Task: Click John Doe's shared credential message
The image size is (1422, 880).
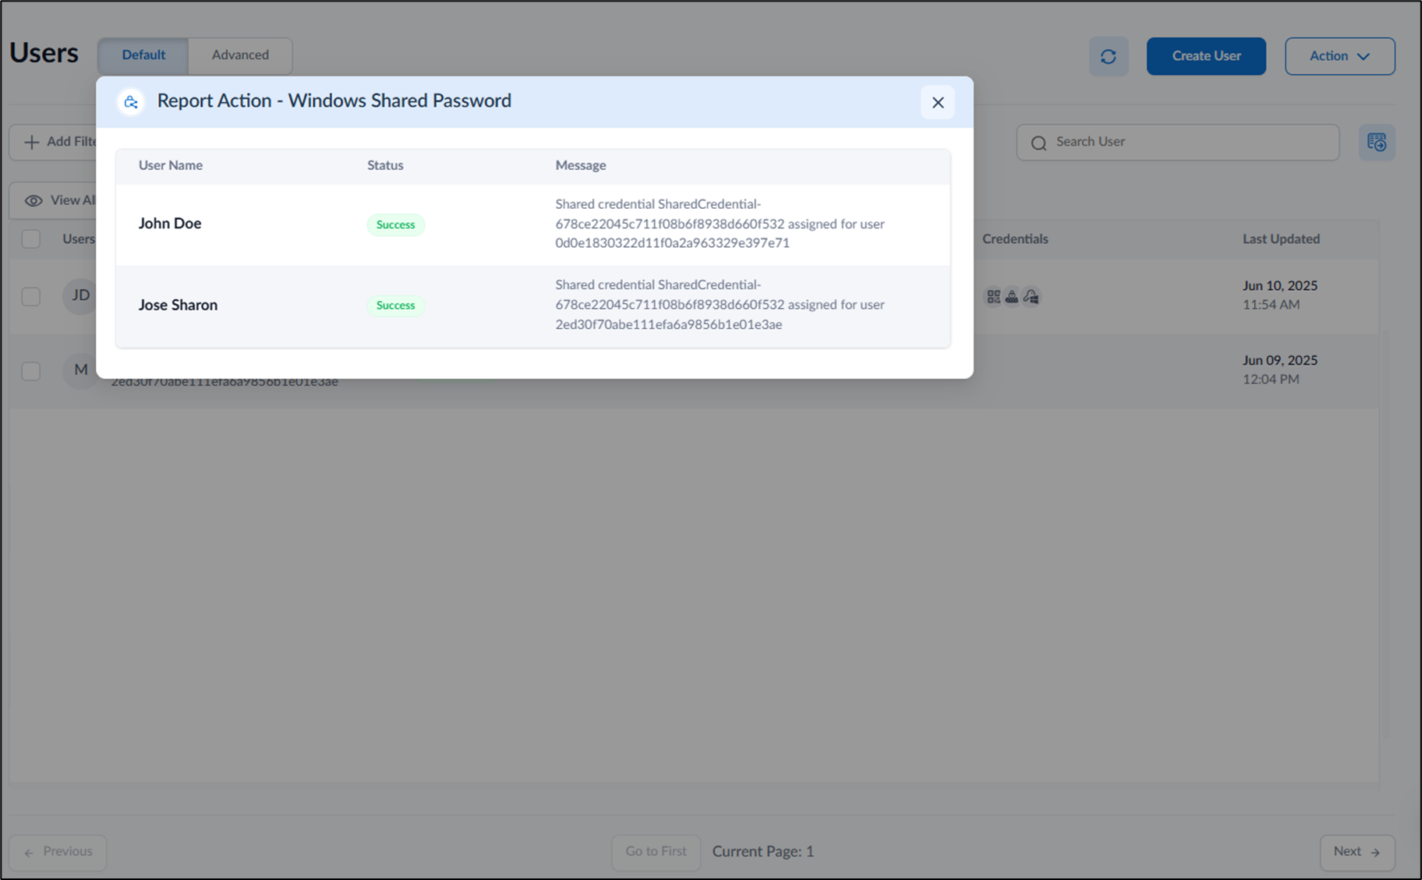Action: pyautogui.click(x=720, y=224)
